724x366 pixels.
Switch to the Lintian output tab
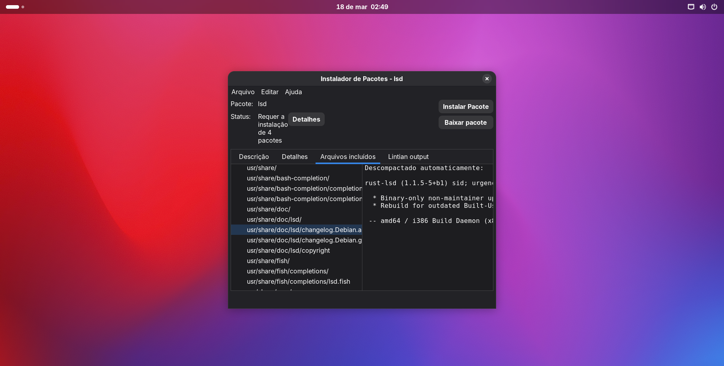(408, 157)
